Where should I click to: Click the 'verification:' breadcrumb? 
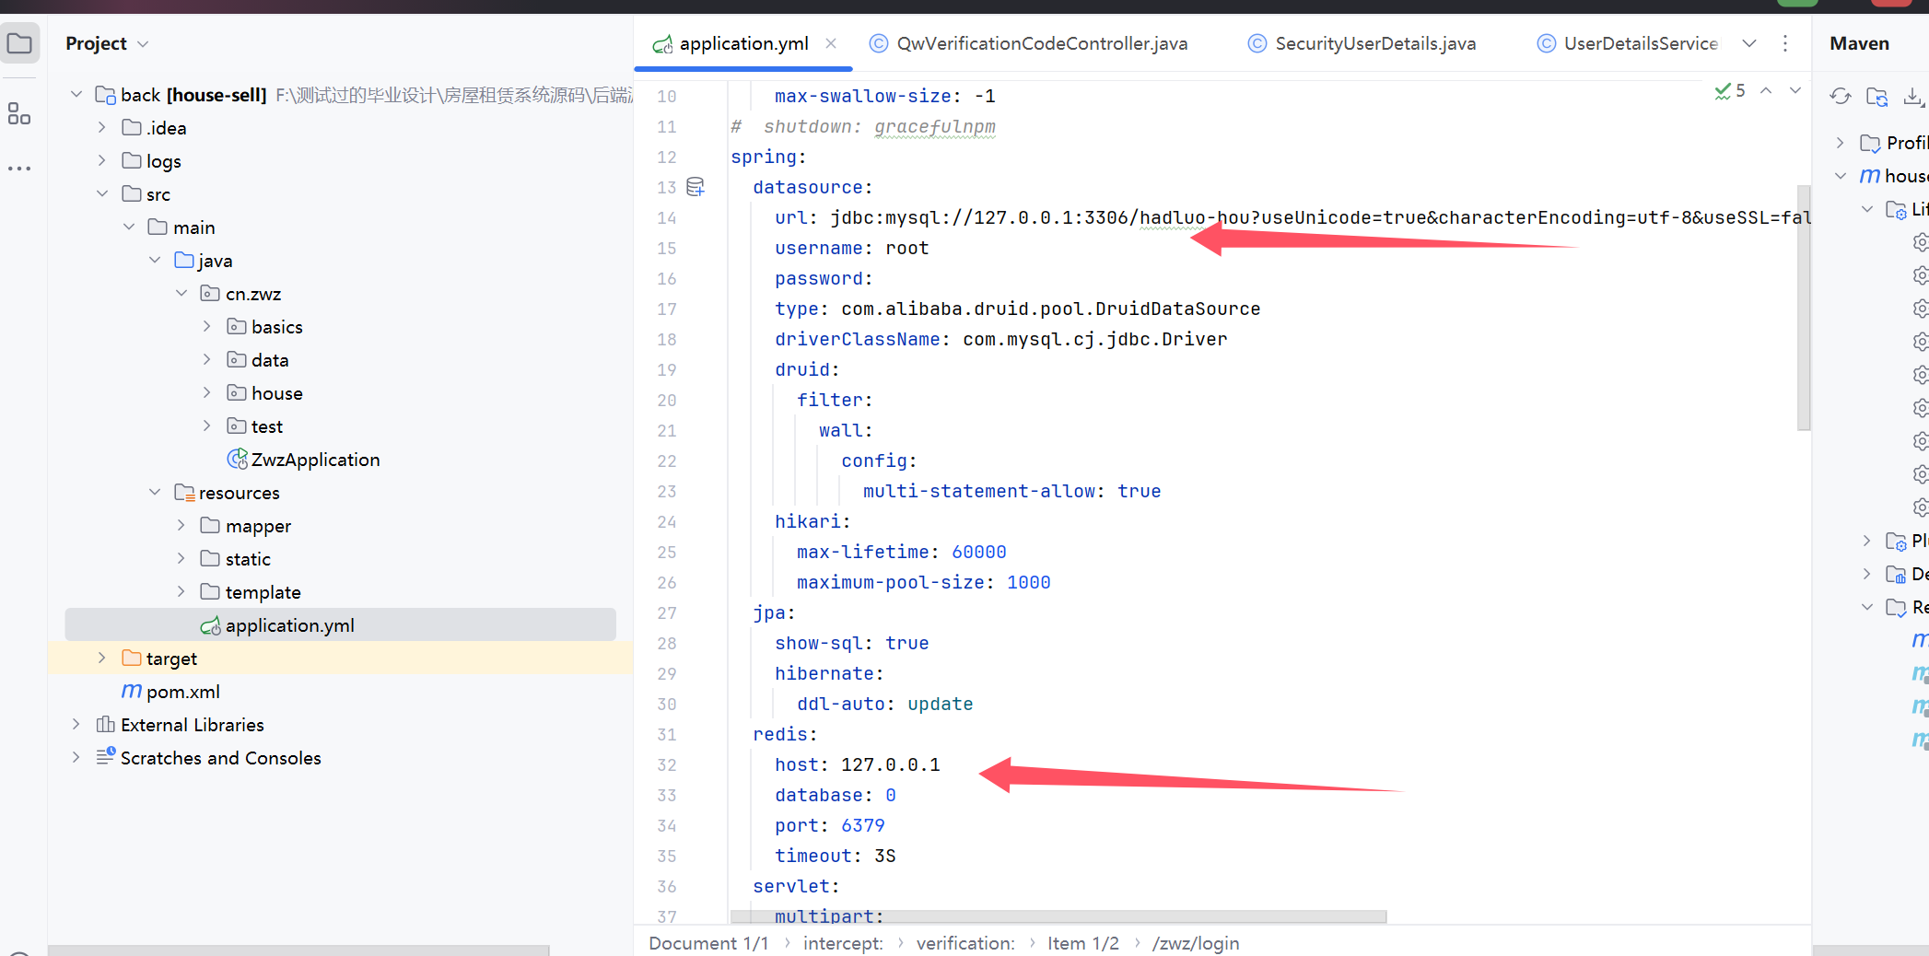[965, 943]
